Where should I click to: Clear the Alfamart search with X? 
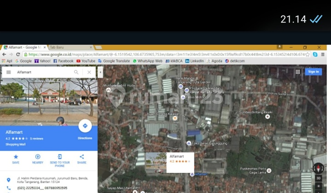tap(89, 72)
